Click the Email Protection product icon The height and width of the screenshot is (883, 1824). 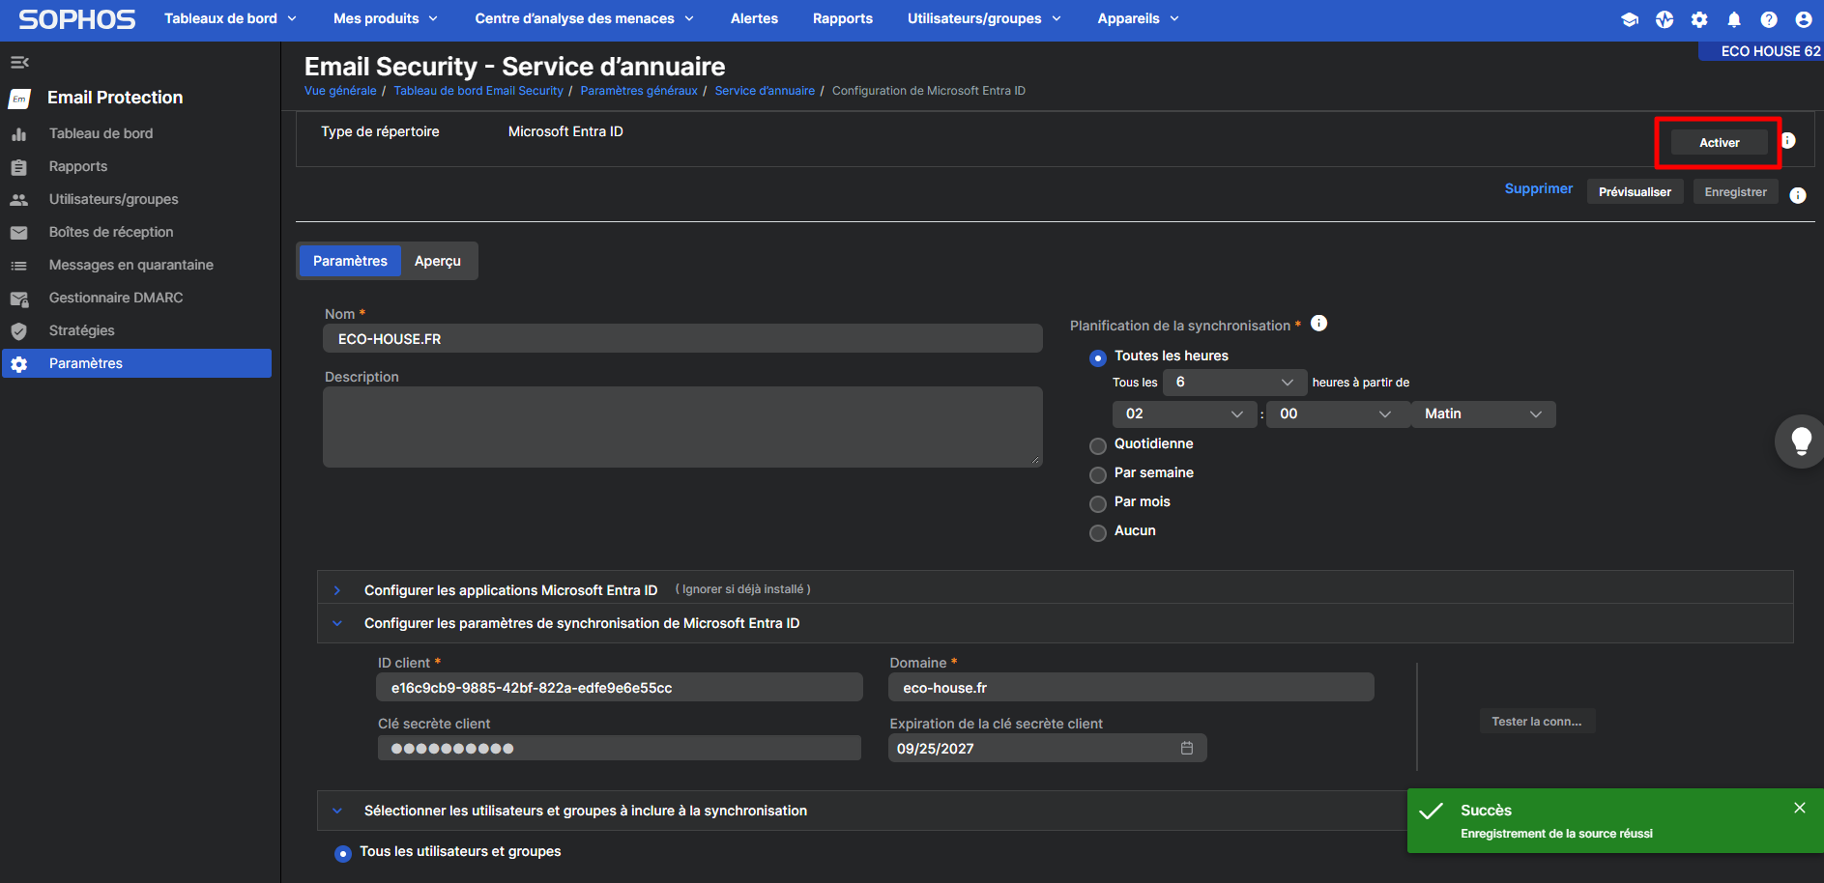19,99
